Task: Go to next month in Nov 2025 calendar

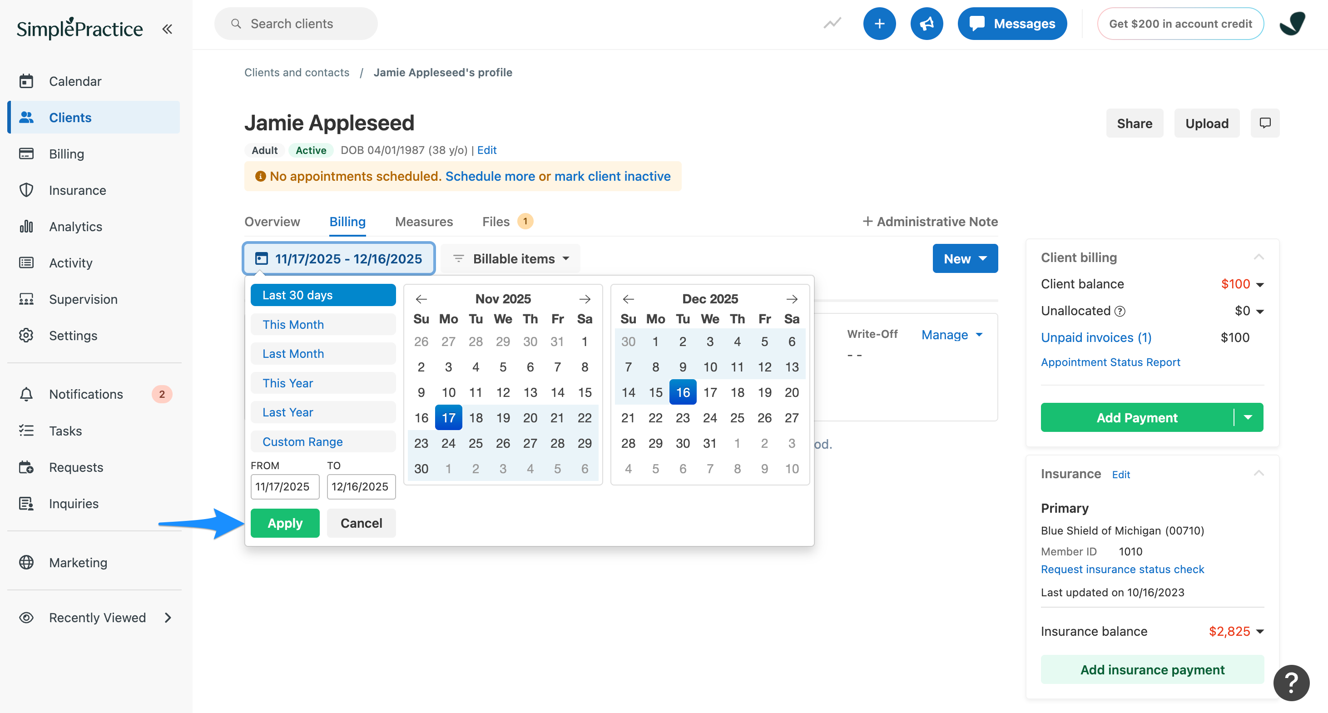Action: tap(585, 299)
